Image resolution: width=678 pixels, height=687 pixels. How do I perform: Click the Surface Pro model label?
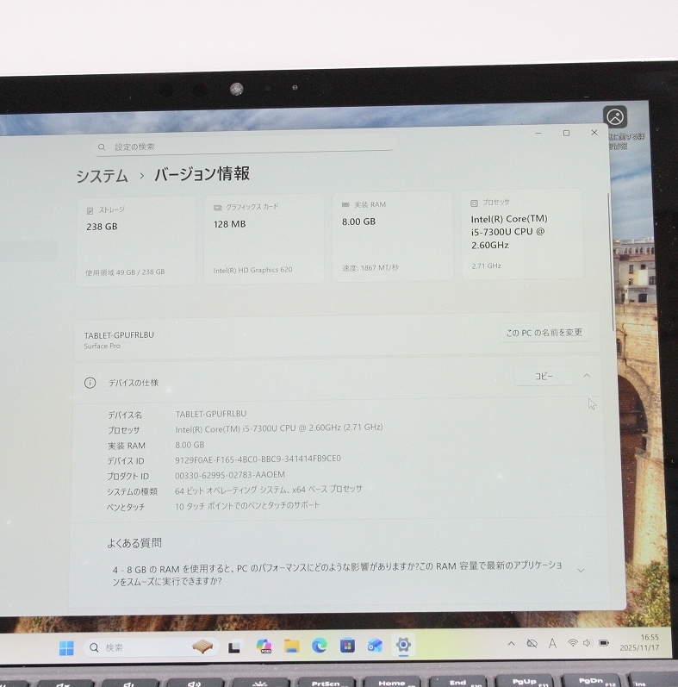[x=102, y=347]
